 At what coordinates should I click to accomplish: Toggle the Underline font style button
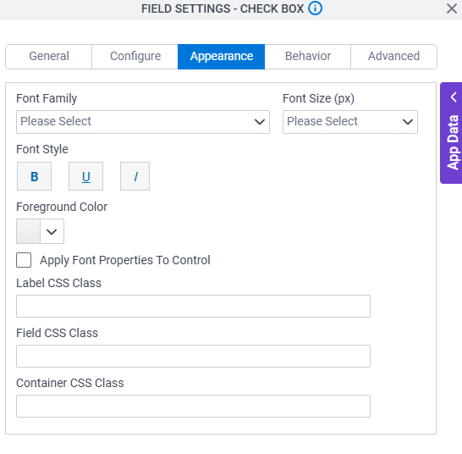click(x=85, y=176)
